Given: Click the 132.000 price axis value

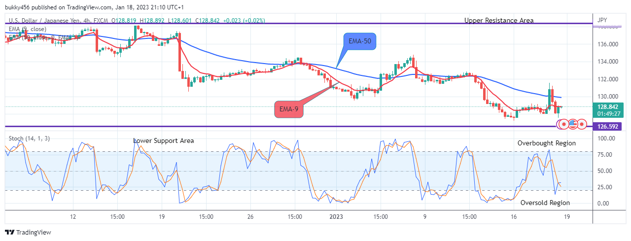Looking at the screenshot, I should point(608,79).
